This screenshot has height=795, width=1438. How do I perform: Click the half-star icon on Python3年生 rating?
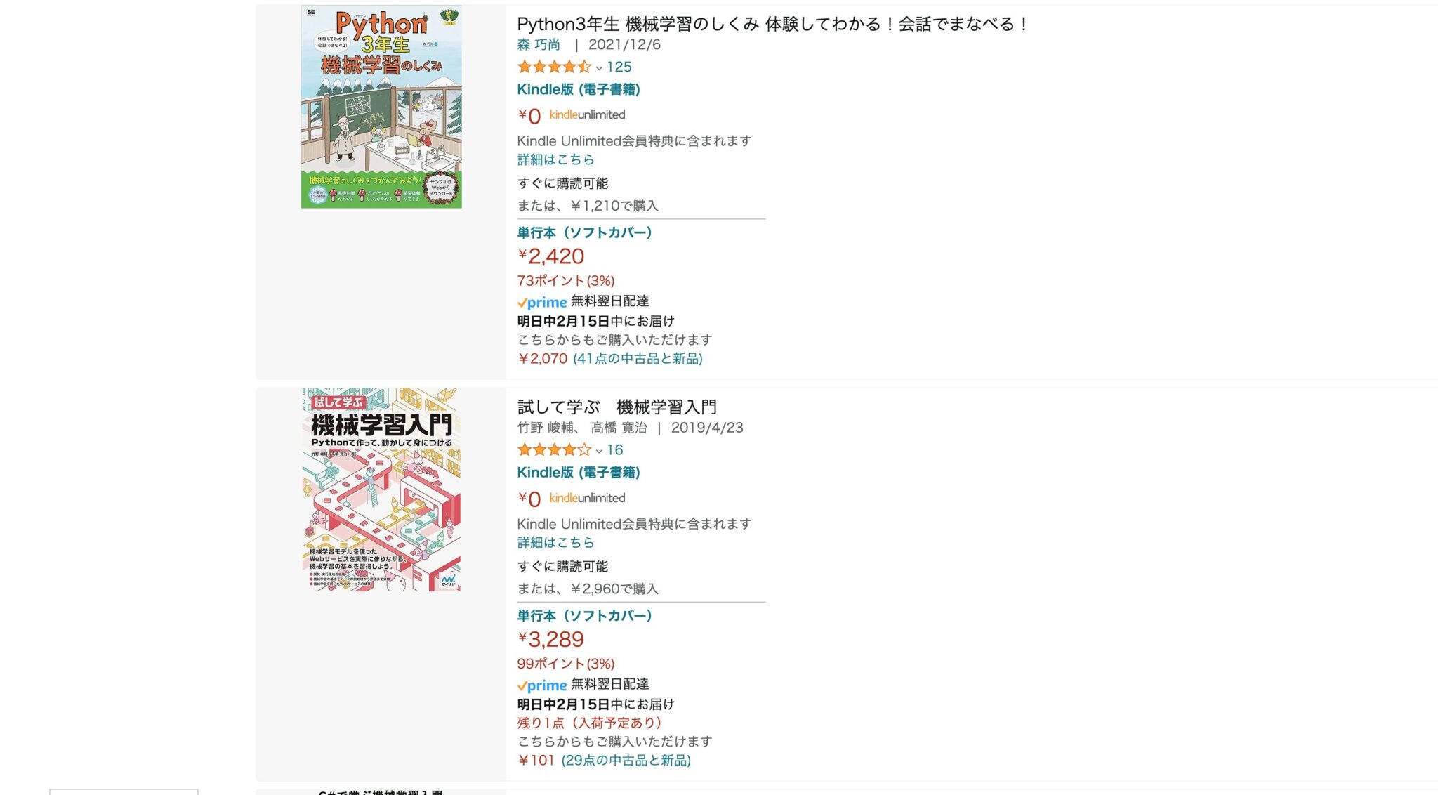(583, 67)
